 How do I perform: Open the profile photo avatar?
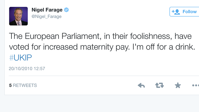tap(18, 16)
